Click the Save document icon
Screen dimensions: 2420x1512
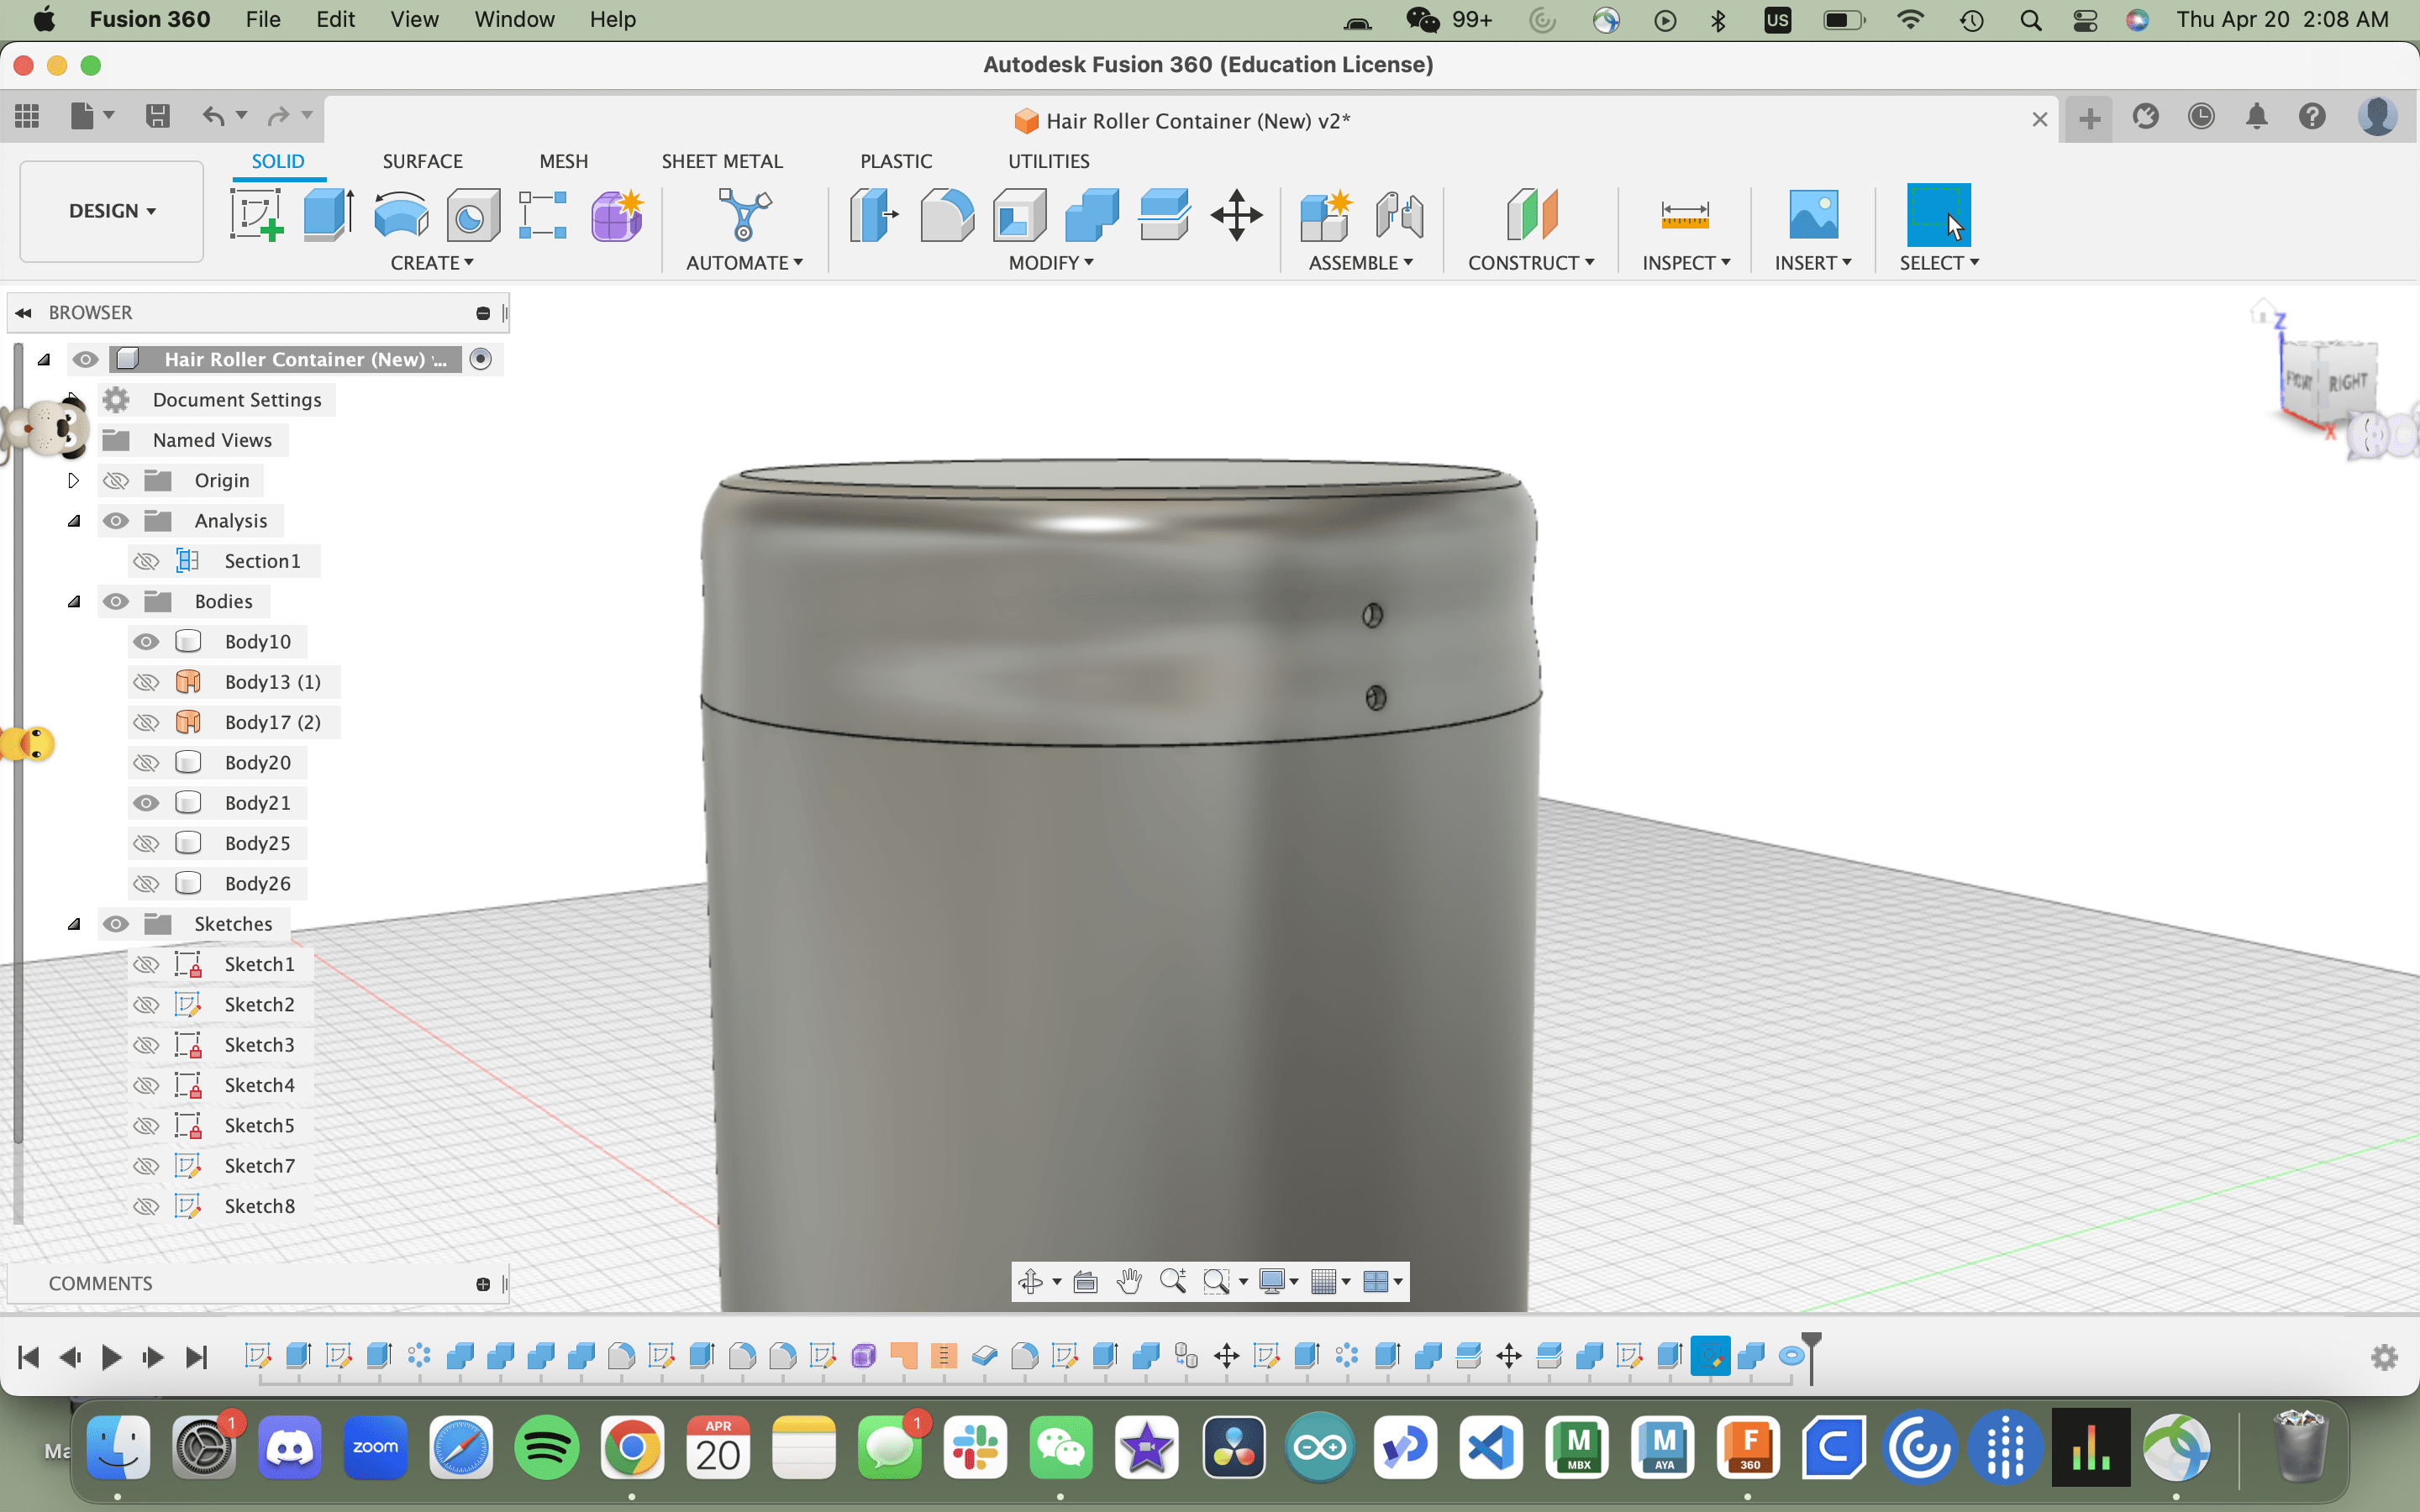coord(157,116)
